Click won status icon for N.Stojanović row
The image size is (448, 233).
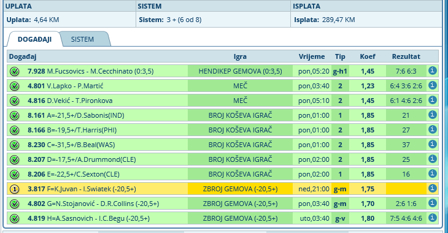(x=14, y=204)
